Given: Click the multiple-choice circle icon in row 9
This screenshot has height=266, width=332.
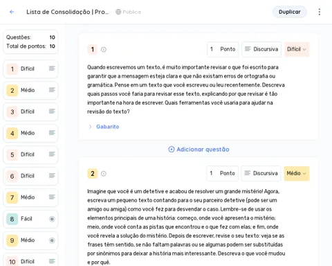Looking at the screenshot, I should click(x=52, y=240).
